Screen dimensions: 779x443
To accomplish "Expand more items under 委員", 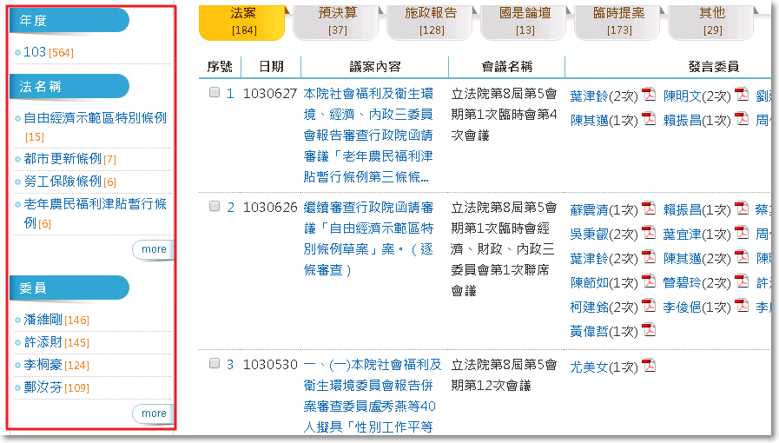I will click(x=153, y=413).
